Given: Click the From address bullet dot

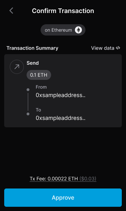Looking at the screenshot, I should [28, 90].
